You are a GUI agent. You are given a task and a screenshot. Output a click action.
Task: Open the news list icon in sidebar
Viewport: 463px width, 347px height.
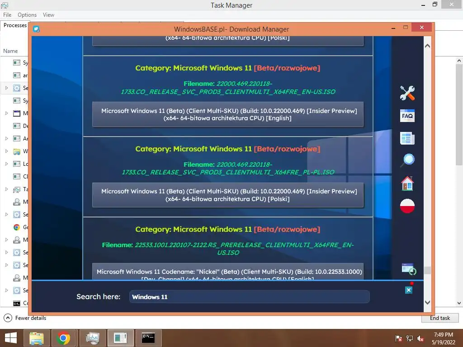(407, 138)
